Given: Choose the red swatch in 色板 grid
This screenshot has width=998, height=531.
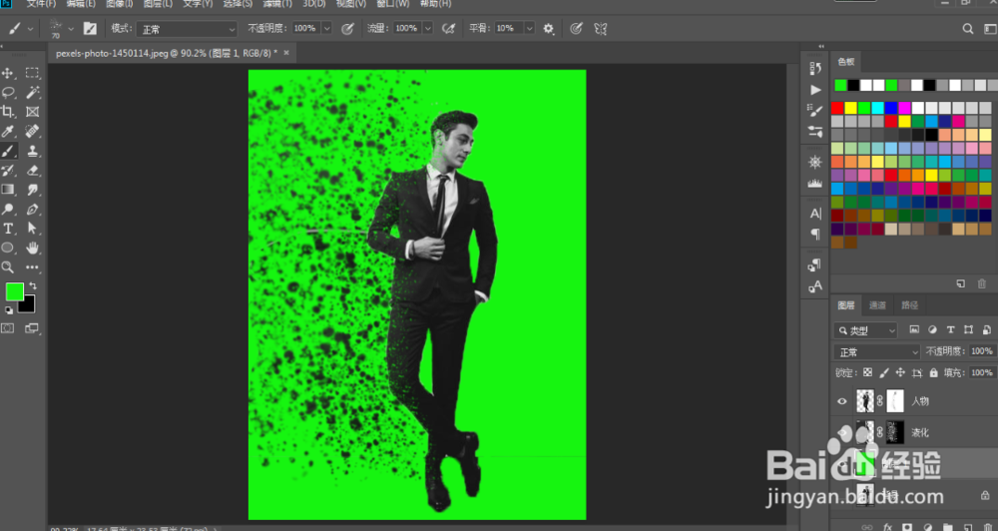Looking at the screenshot, I should [x=837, y=108].
